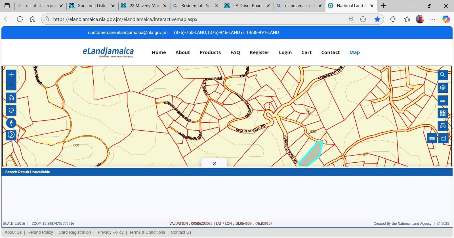Click the browser address bar URL
Screen dimensions: 454x238
pyautogui.click(x=125, y=19)
